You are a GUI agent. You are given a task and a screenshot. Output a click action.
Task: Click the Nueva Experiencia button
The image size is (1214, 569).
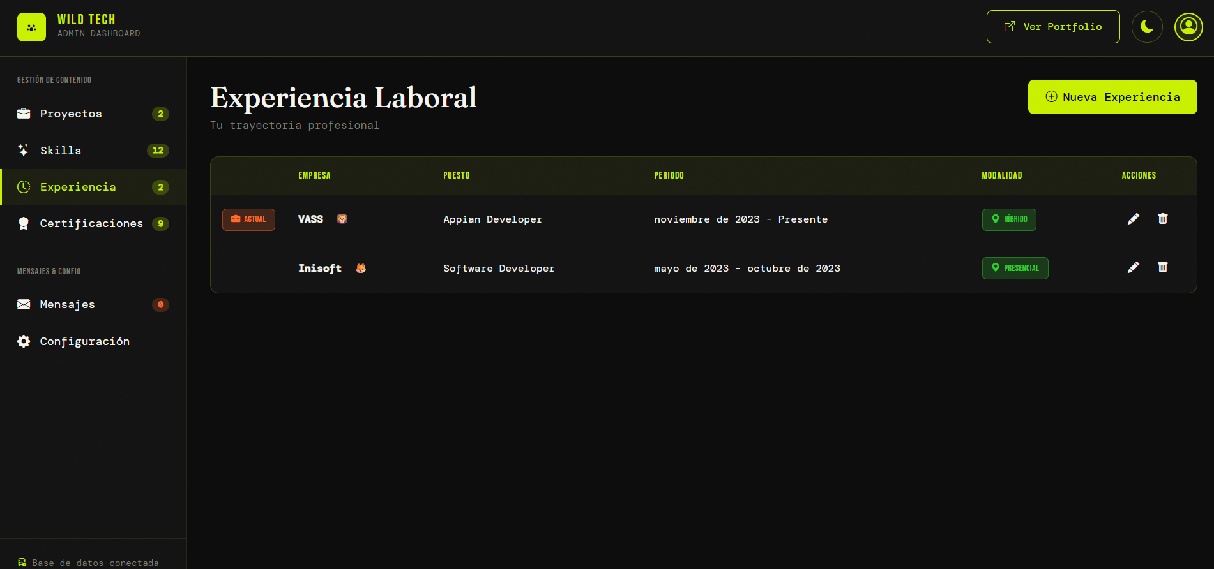coord(1112,97)
